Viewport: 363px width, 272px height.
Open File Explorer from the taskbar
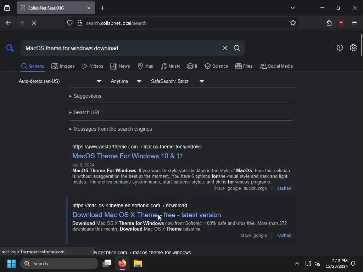[x=138, y=263]
